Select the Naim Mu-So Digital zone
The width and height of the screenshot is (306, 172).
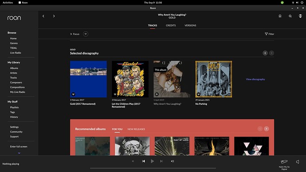(x=284, y=164)
